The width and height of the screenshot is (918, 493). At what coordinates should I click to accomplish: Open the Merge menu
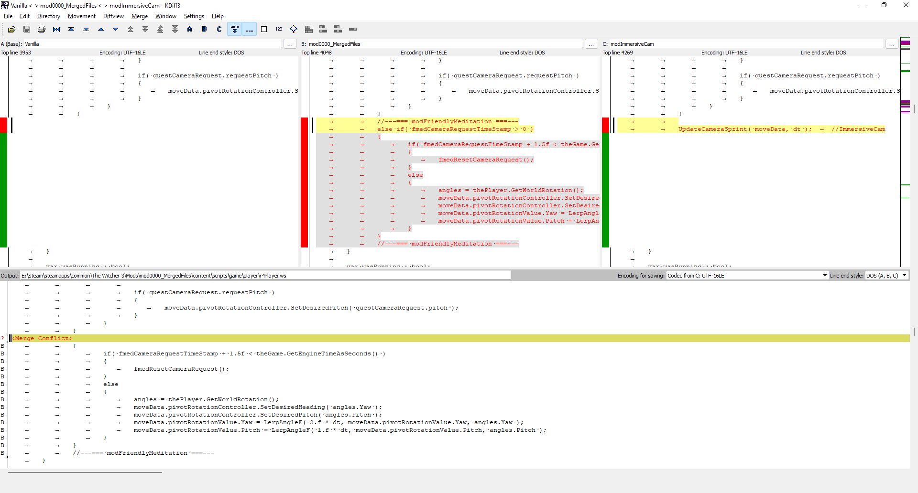click(x=140, y=16)
